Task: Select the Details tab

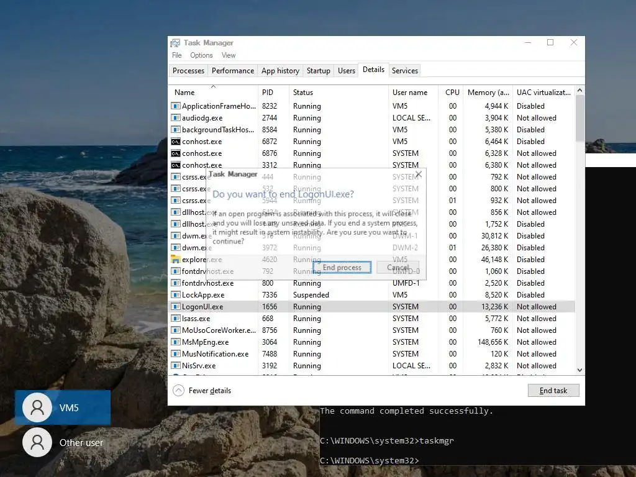Action: [373, 70]
